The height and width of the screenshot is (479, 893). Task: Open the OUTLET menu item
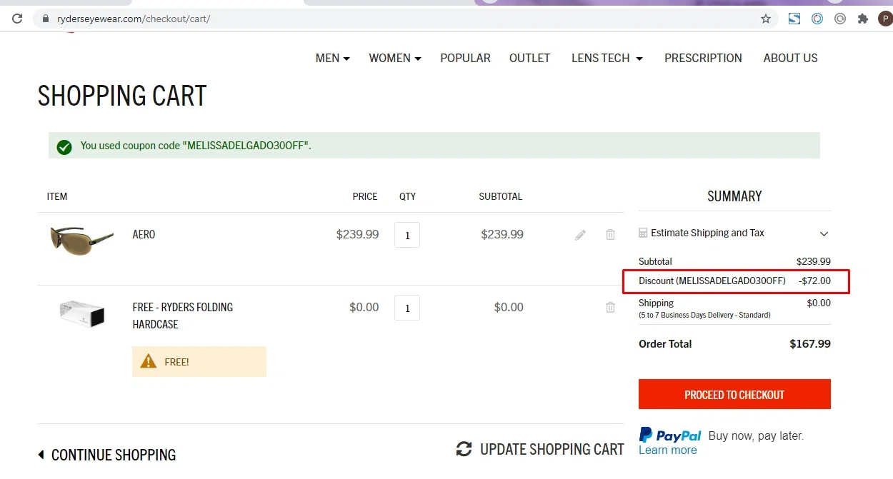click(529, 58)
